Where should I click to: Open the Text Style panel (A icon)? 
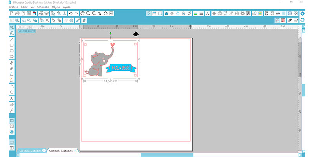[x=208, y=13]
